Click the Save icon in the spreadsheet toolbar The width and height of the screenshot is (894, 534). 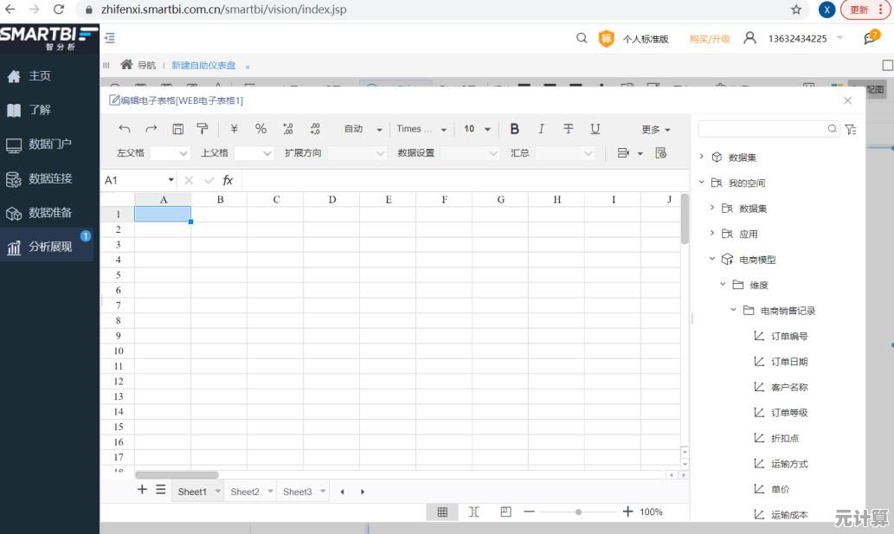[177, 128]
